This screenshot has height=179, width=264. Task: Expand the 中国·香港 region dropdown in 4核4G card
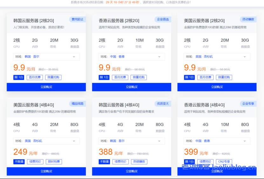217,141
